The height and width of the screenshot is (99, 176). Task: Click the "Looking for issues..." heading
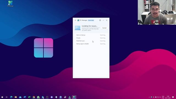click(90, 26)
